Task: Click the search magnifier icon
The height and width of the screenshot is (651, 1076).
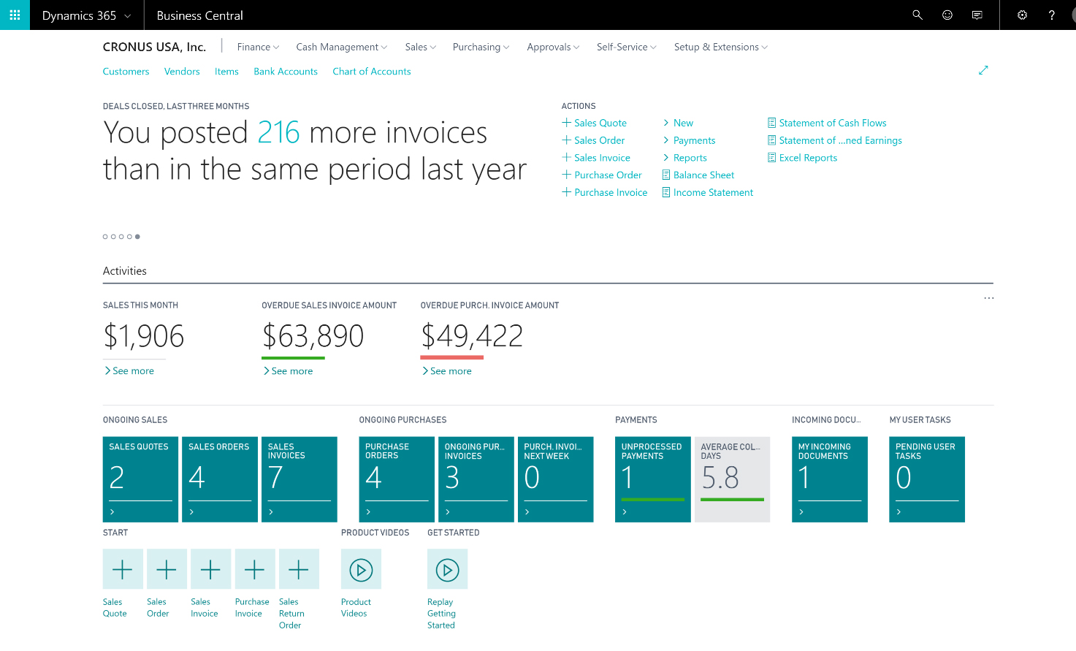Action: tap(917, 15)
